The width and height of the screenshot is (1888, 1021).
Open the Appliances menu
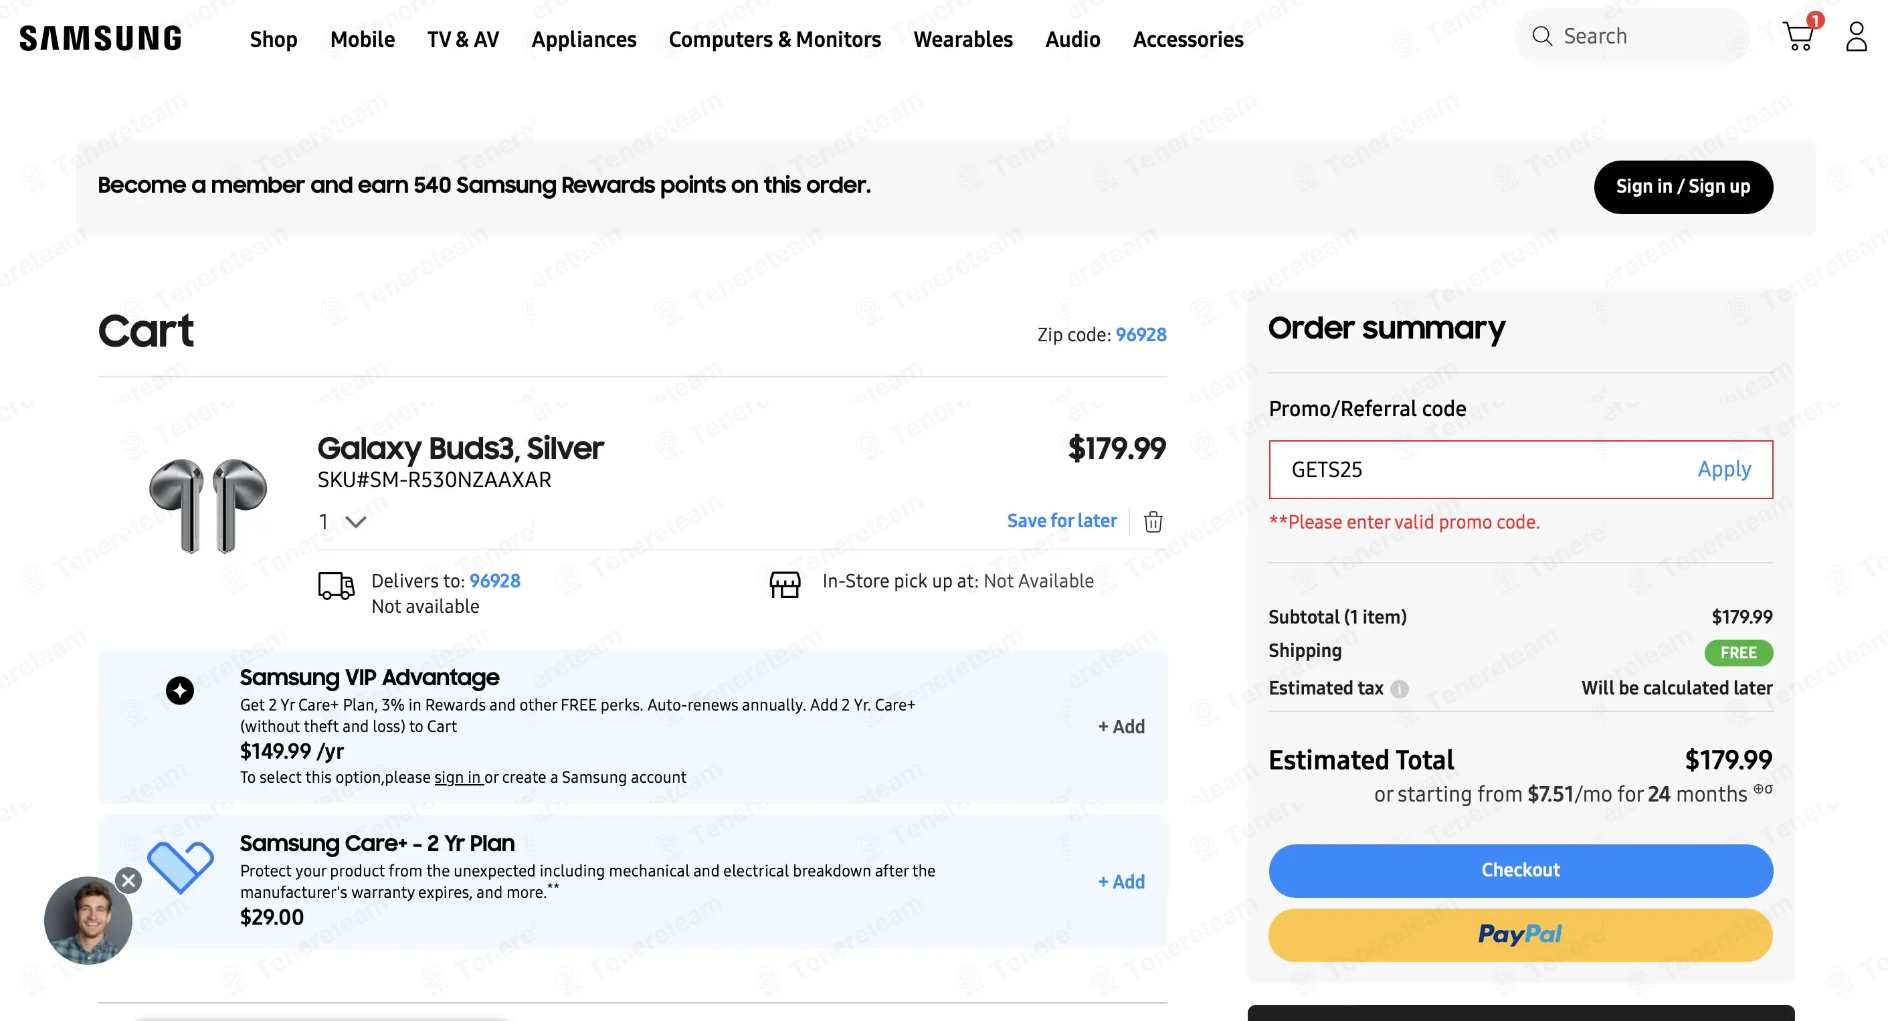point(584,39)
